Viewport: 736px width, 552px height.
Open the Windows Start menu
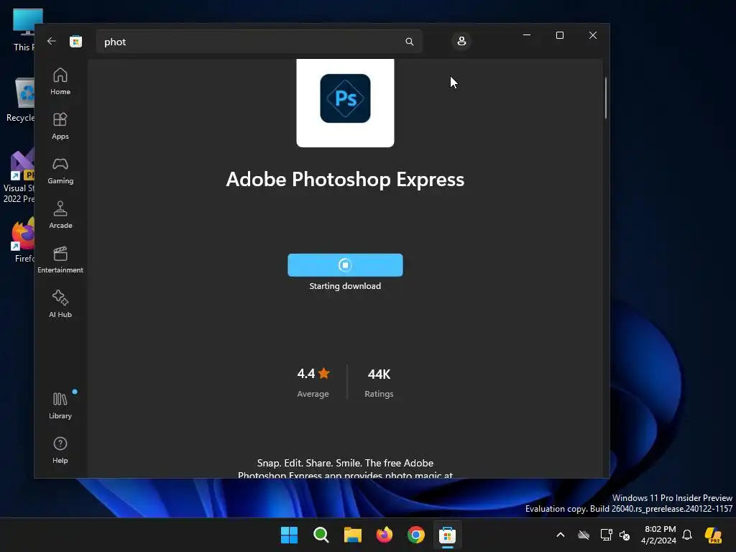point(289,535)
